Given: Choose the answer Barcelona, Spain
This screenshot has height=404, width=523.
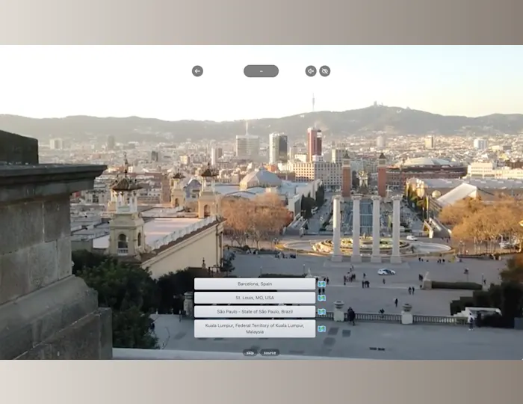Looking at the screenshot, I should coord(255,284).
